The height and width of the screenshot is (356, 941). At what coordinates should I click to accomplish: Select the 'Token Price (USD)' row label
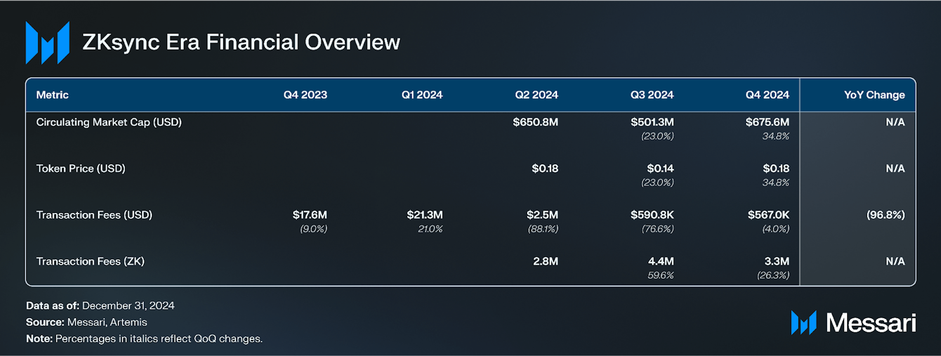click(81, 169)
